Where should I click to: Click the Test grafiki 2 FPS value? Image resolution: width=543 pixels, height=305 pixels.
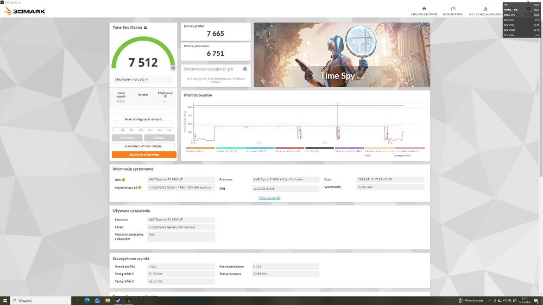[x=181, y=282]
